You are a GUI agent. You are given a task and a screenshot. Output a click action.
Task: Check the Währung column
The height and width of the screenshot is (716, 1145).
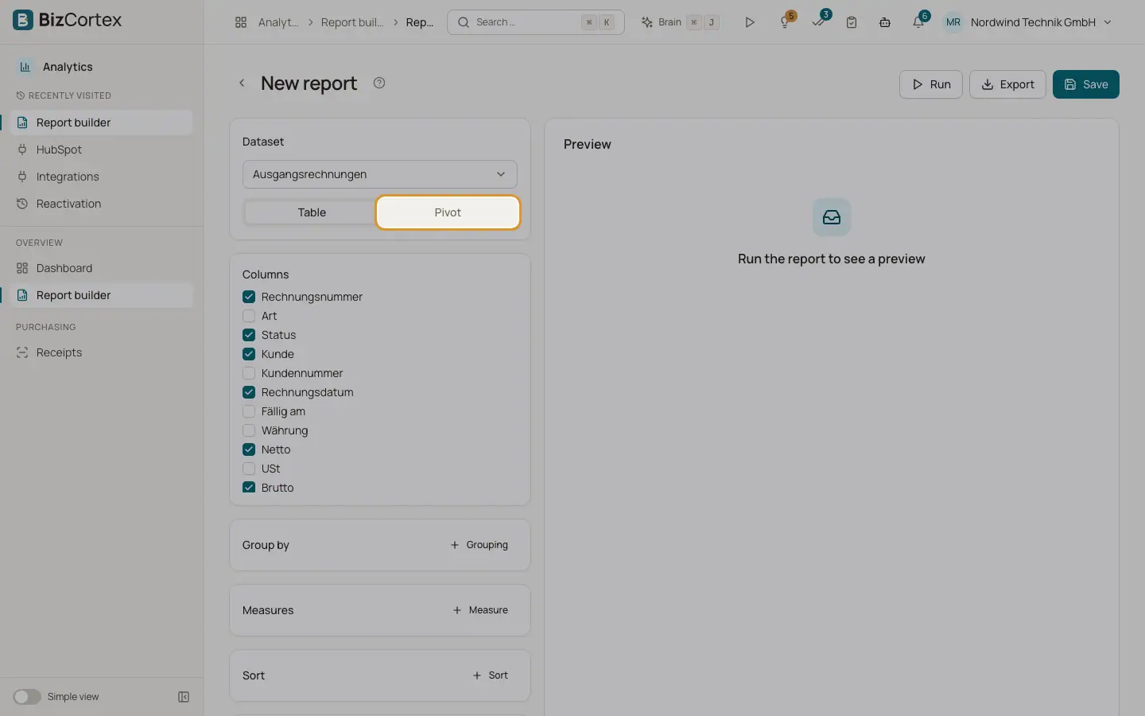(249, 430)
